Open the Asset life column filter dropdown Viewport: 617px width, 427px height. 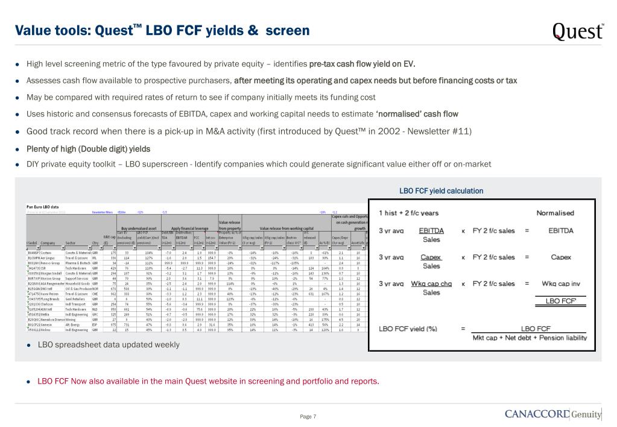coord(364,248)
